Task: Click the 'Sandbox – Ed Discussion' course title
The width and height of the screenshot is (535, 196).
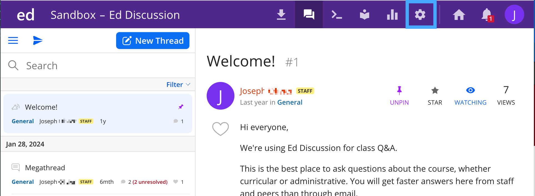Action: 115,15
